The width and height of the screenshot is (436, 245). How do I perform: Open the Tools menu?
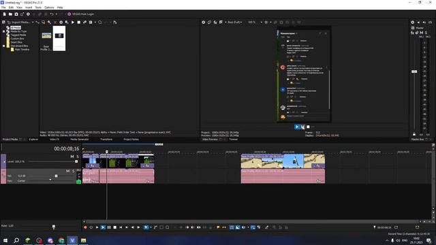[38, 7]
